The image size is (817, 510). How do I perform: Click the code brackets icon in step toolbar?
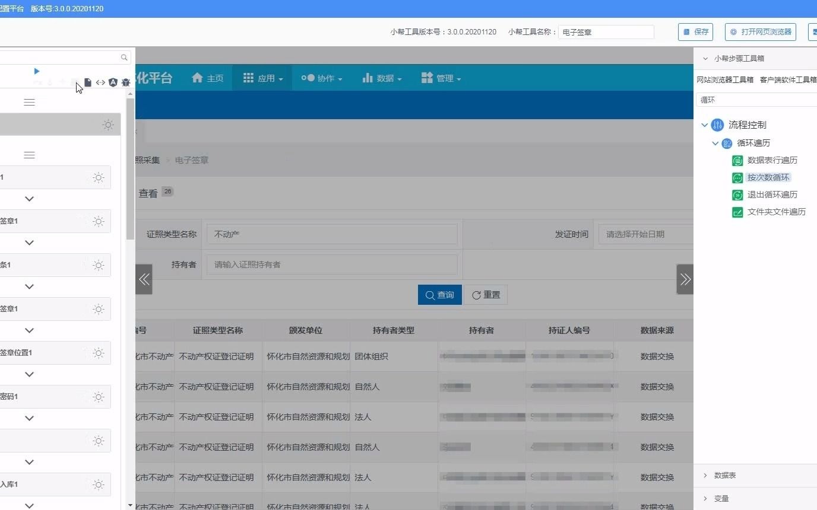[x=100, y=82]
